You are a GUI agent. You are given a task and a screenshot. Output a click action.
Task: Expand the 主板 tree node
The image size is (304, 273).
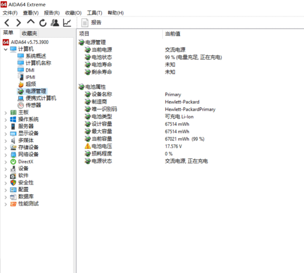coord(6,113)
